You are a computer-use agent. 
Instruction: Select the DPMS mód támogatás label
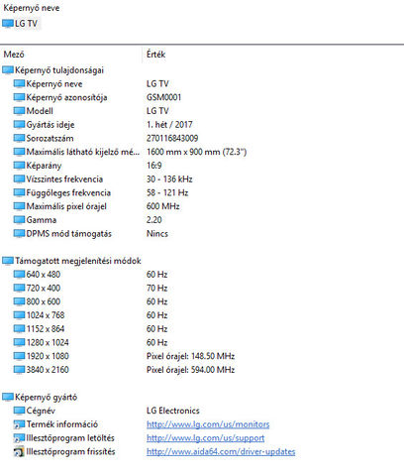[69, 233]
